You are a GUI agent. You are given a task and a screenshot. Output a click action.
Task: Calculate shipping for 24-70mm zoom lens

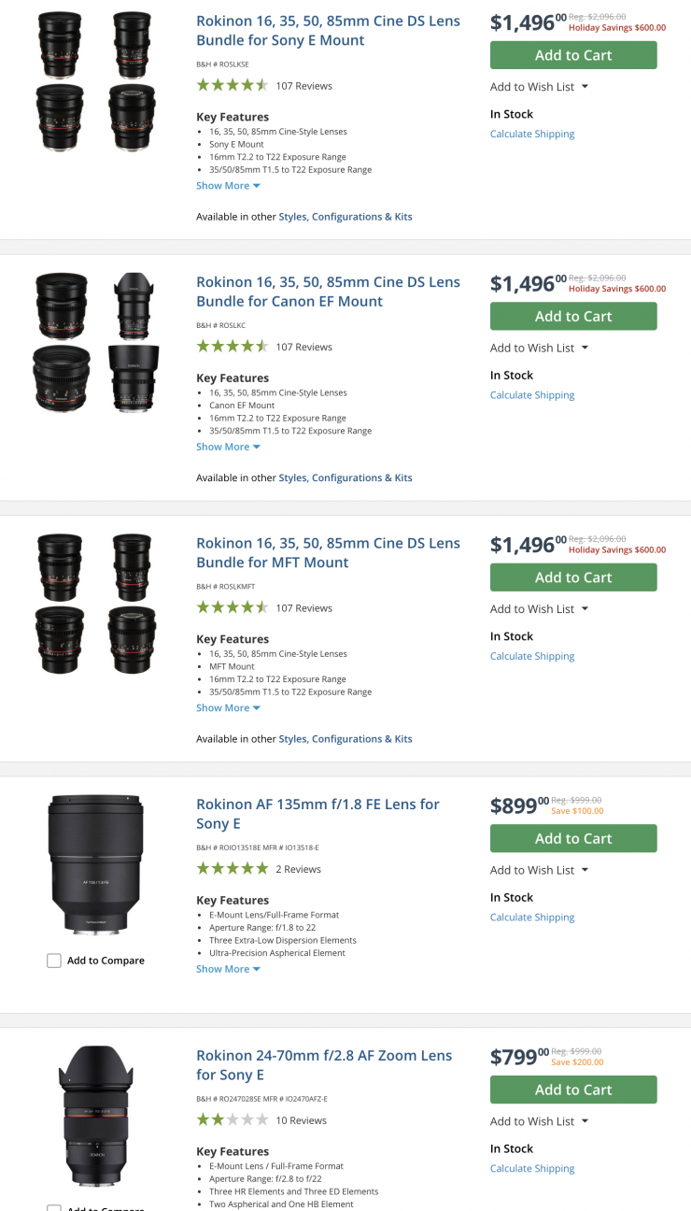pos(532,1168)
